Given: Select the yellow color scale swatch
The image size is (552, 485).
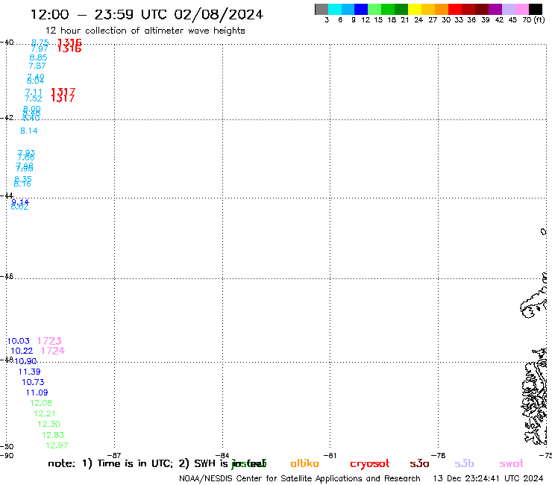Looking at the screenshot, I should tap(415, 9).
